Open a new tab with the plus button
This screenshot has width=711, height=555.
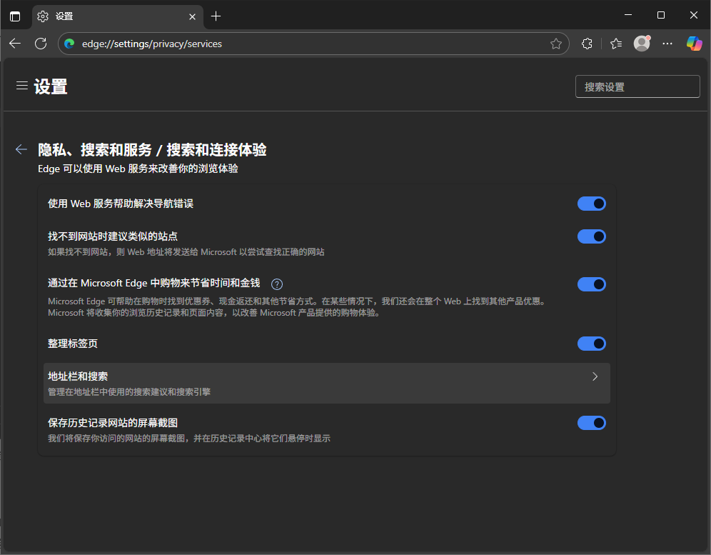click(x=216, y=16)
